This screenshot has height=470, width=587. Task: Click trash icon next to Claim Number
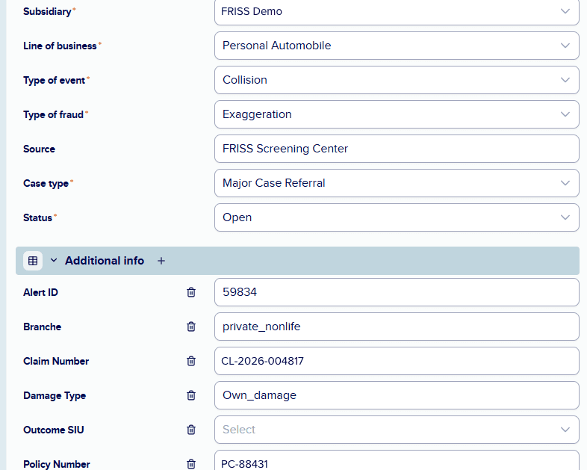[x=191, y=361]
